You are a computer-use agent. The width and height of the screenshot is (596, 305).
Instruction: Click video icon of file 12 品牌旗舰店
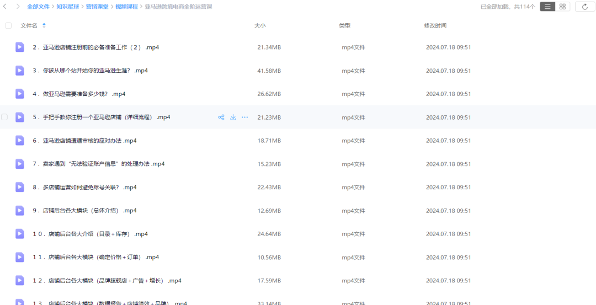pyautogui.click(x=20, y=281)
